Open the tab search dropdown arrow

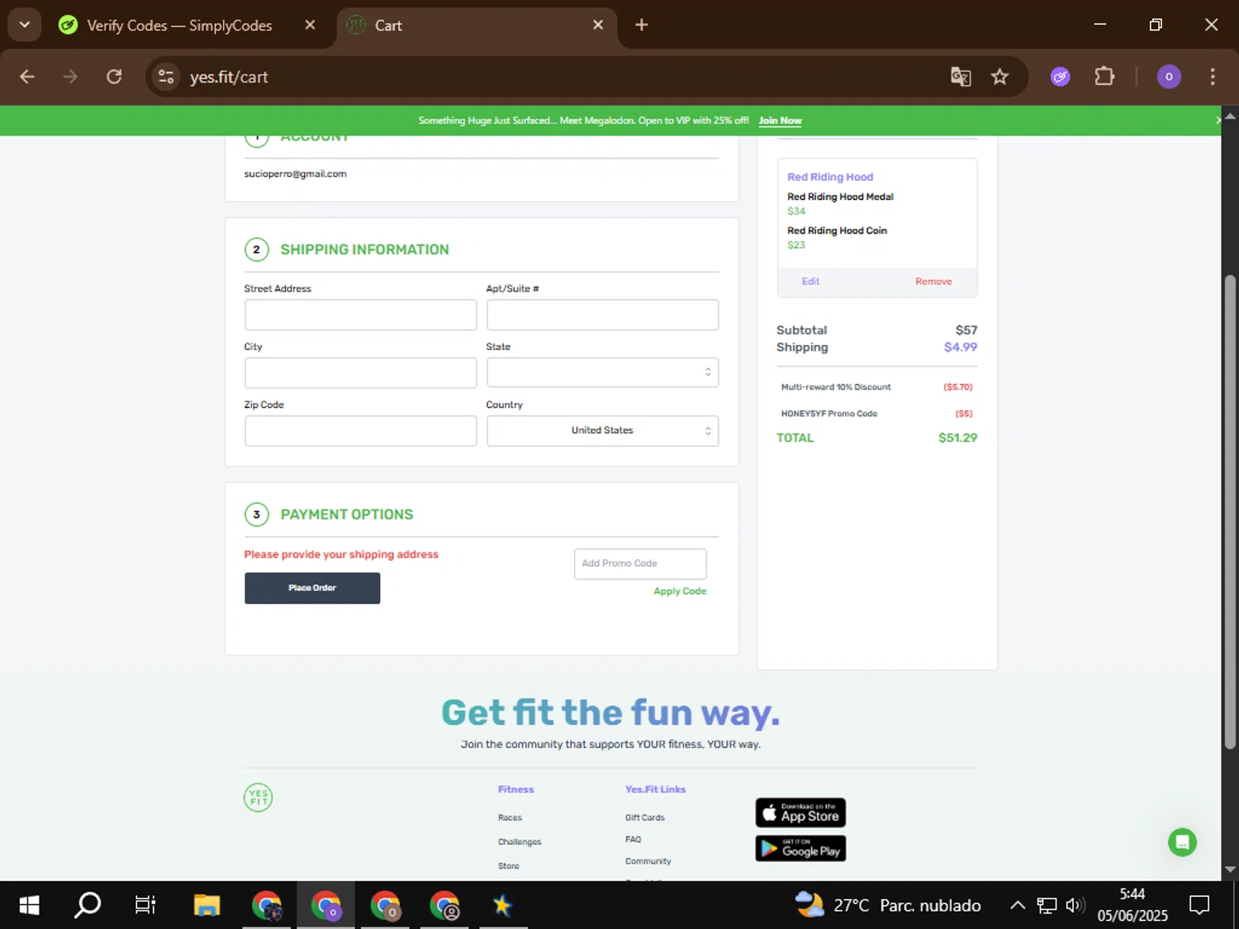pos(25,25)
